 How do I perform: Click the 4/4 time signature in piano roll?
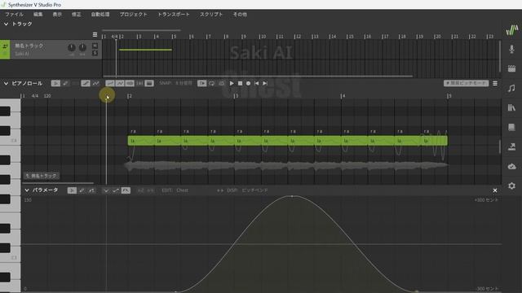(35, 96)
